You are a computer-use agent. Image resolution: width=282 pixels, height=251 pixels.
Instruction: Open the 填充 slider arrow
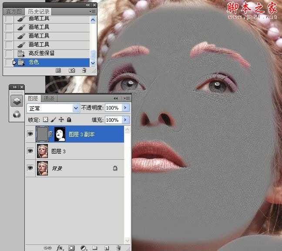click(x=125, y=120)
